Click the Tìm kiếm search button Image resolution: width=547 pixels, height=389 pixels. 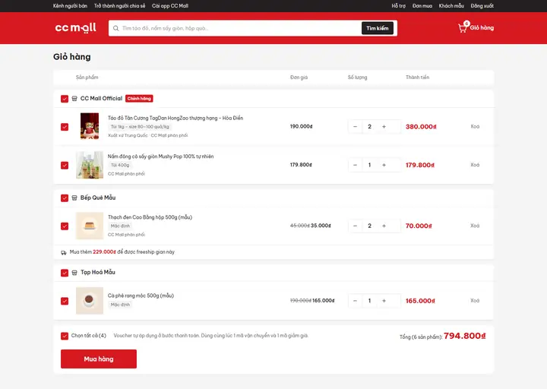coord(378,28)
